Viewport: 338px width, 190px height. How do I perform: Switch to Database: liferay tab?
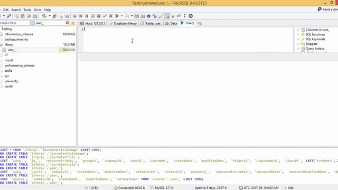(x=123, y=23)
